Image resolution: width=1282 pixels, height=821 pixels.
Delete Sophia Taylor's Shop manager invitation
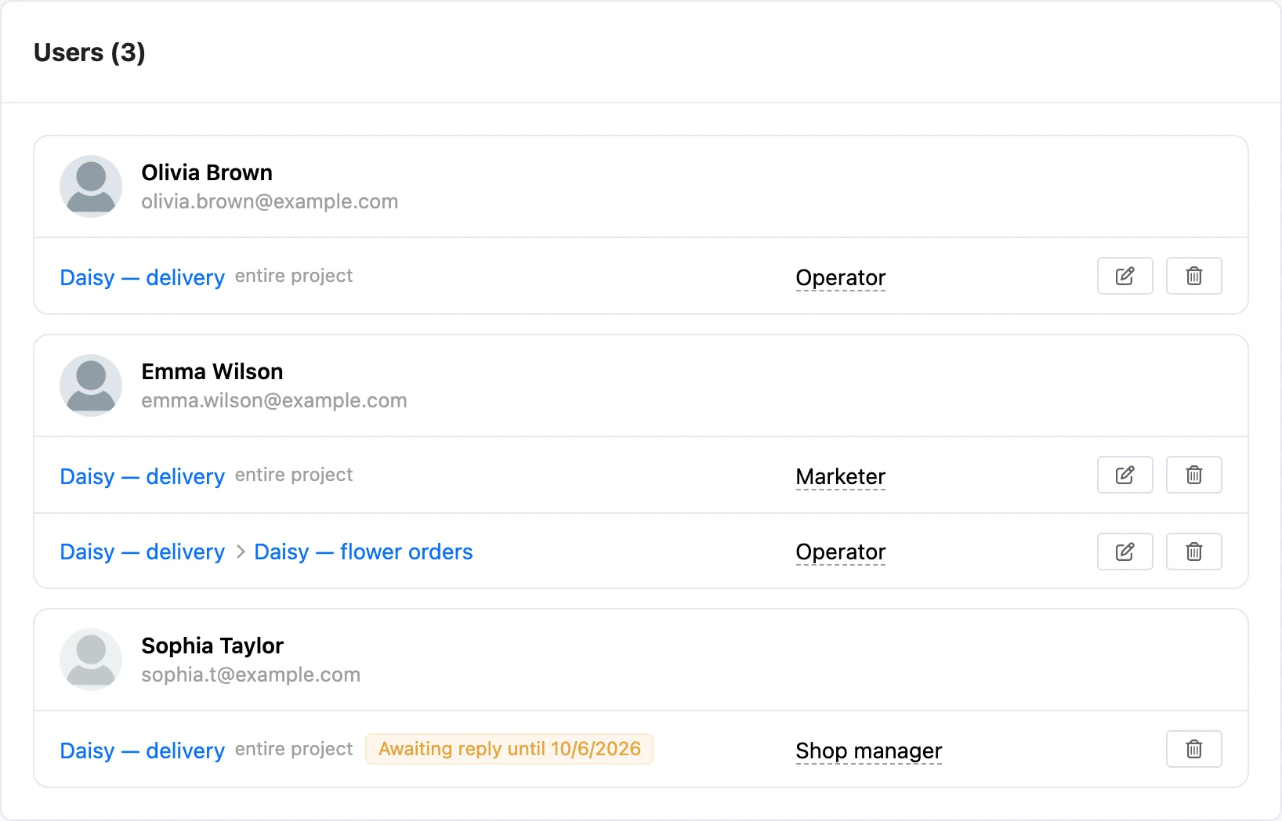pyautogui.click(x=1193, y=749)
